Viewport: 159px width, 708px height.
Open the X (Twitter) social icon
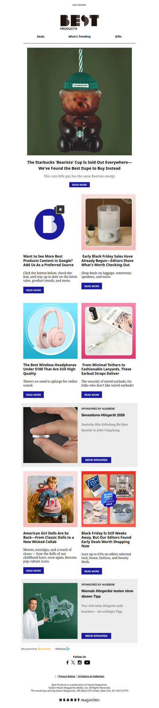pos(73,662)
